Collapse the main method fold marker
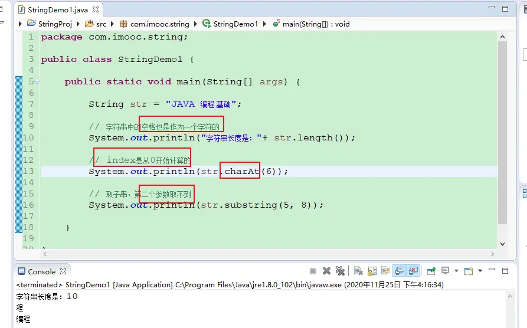Screen dimensions: 527x328 click(37, 81)
